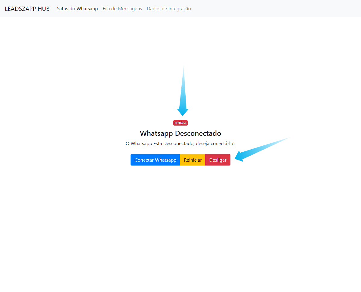The width and height of the screenshot is (361, 292).
Task: Select the active WhatsApp status nav item
Action: (77, 9)
